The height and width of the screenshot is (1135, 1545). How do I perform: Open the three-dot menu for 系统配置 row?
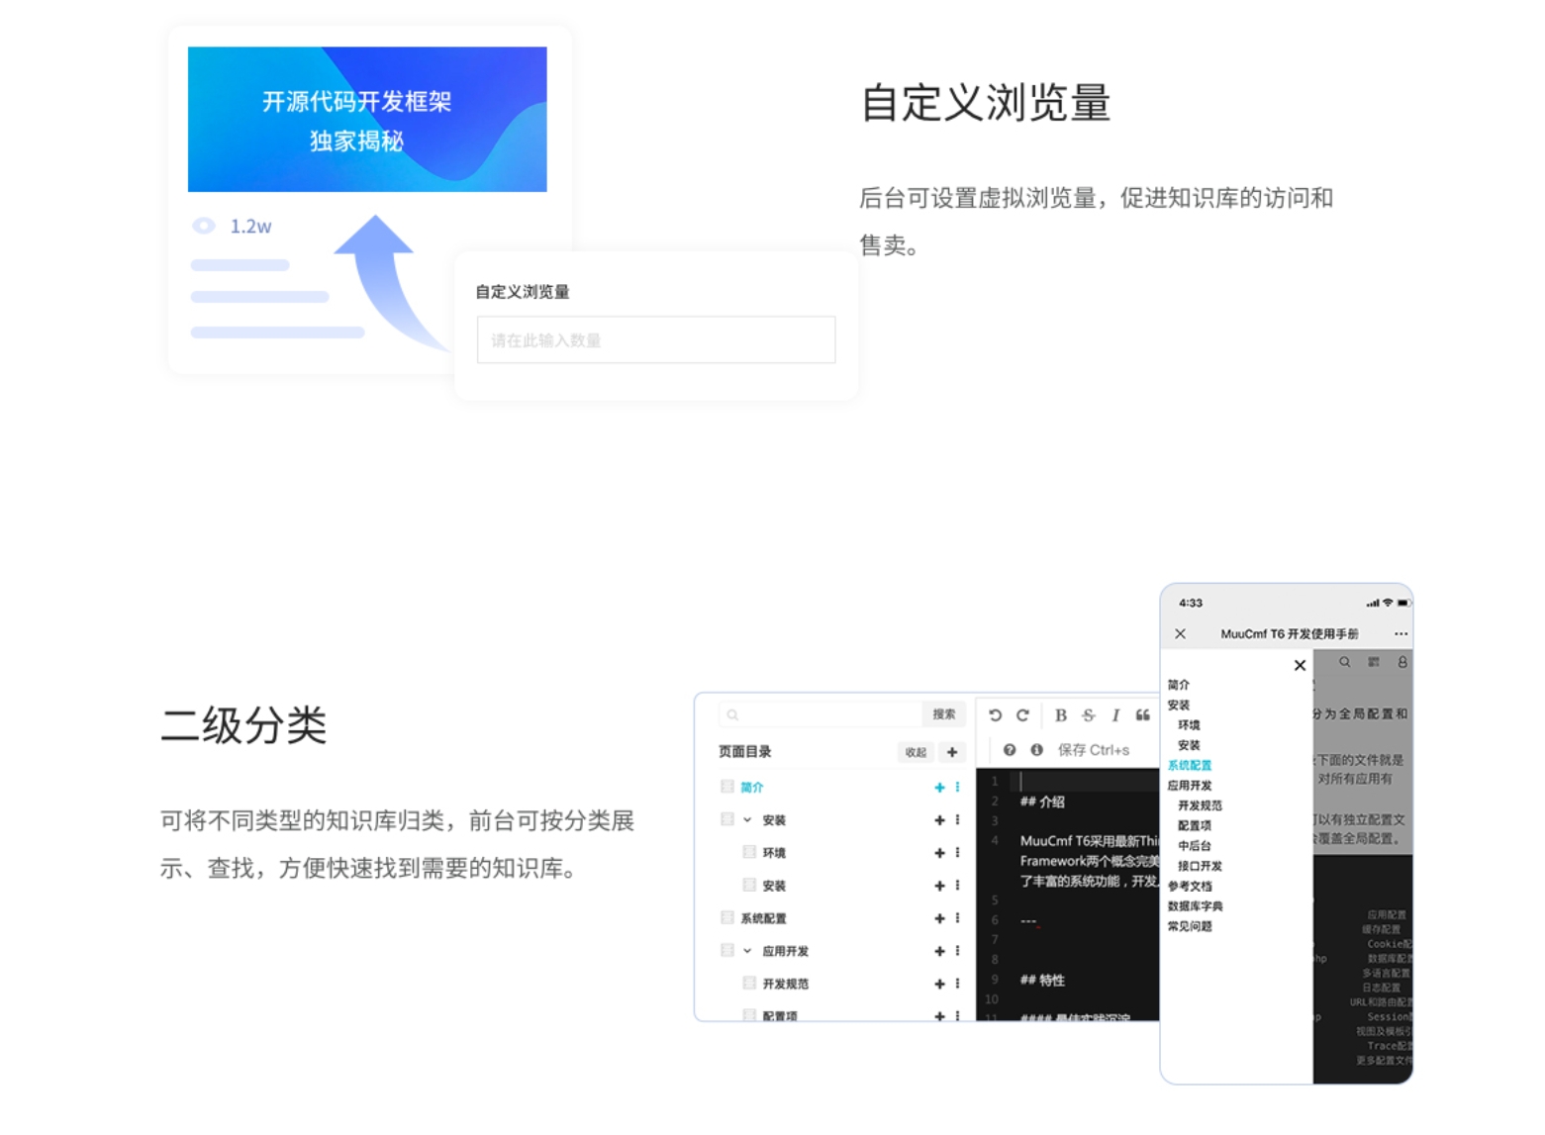pos(957,918)
